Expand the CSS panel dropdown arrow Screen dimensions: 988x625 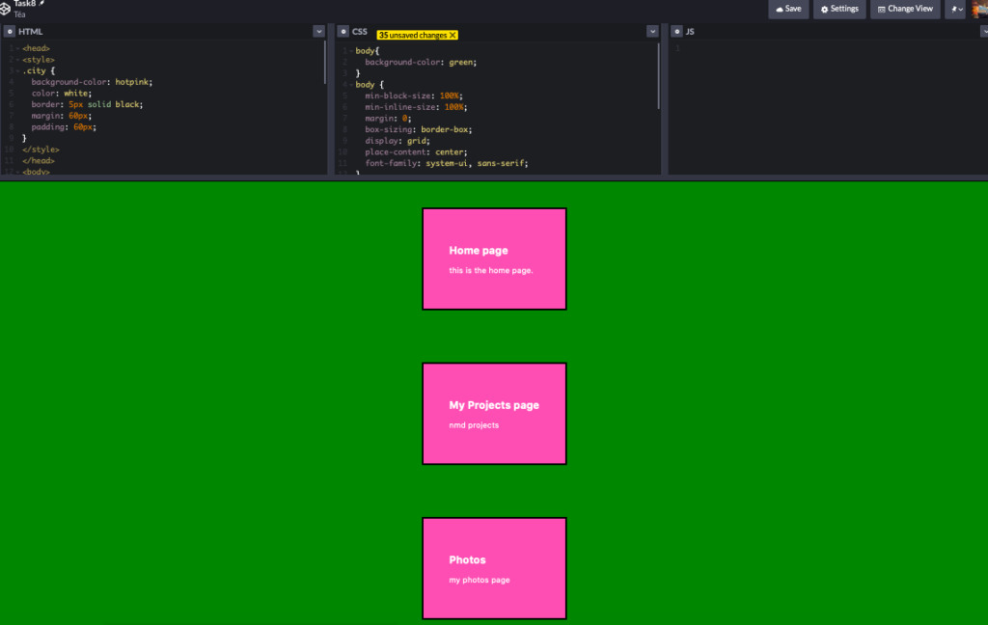[652, 32]
